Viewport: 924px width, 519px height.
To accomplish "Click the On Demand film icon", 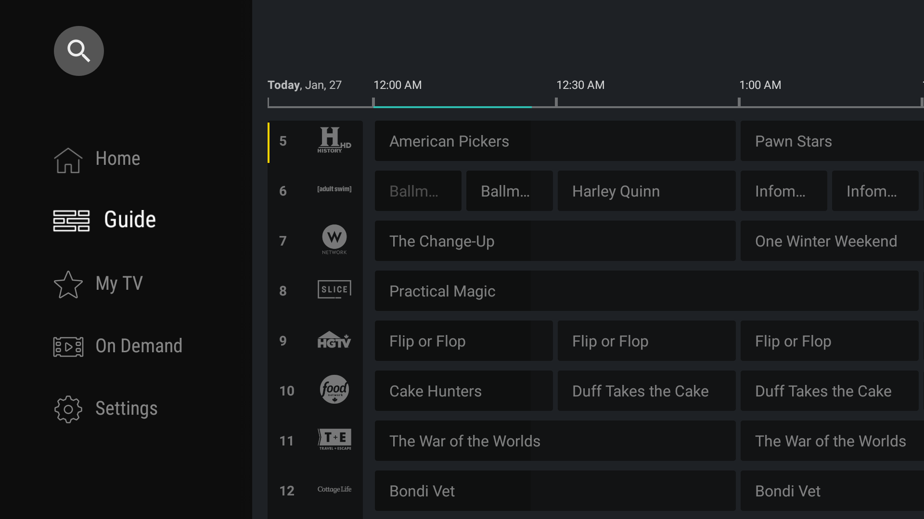I will click(68, 346).
